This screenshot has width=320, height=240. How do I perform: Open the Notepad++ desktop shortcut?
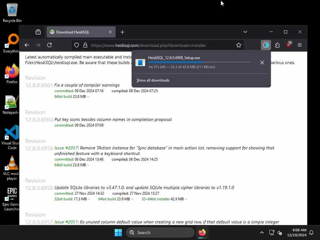pyautogui.click(x=11, y=104)
